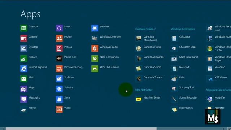Image resolution: width=231 pixels, height=130 pixels.
Task: Launch the People app icon
Action: 59,38
